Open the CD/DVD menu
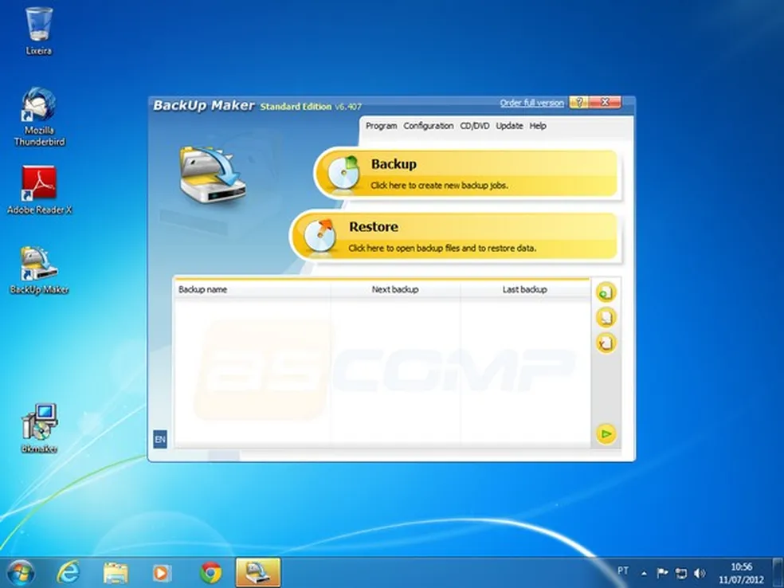The width and height of the screenshot is (784, 588). (x=475, y=126)
